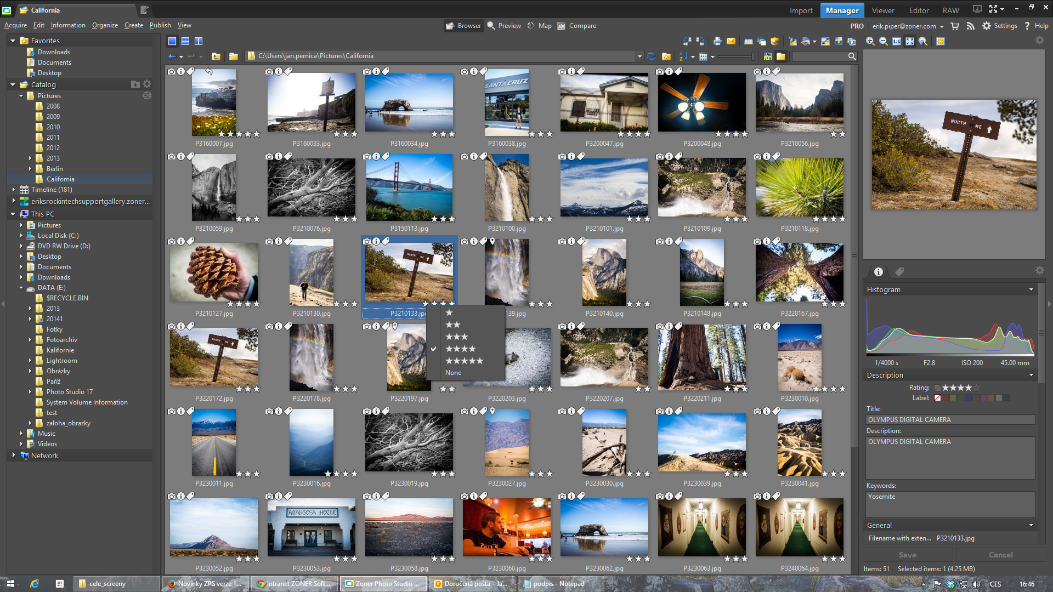Image resolution: width=1053 pixels, height=592 pixels.
Task: Open the Organize menu
Action: pyautogui.click(x=105, y=25)
